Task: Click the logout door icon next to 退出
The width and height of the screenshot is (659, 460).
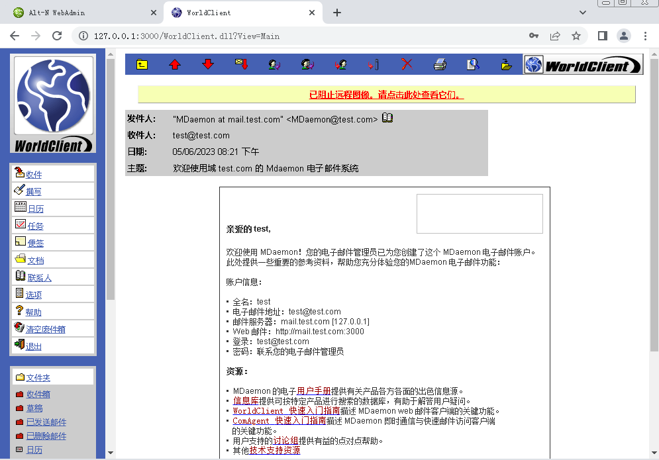Action: tap(19, 344)
